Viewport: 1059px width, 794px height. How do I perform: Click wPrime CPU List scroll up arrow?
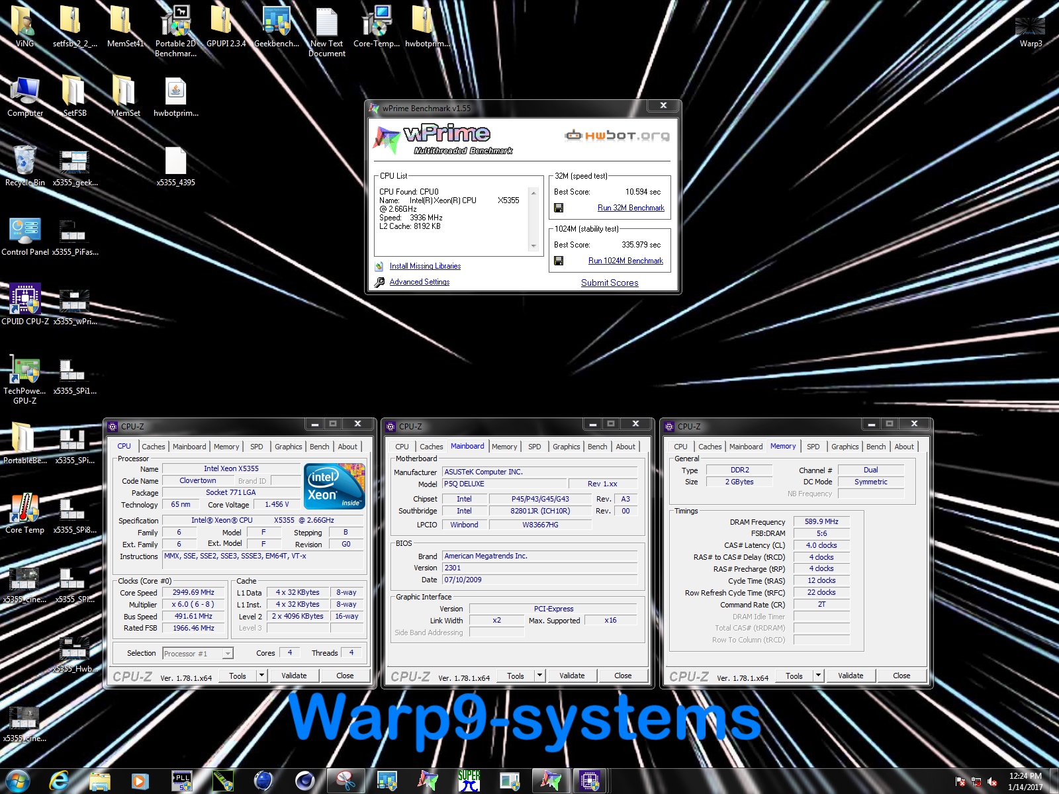(533, 193)
